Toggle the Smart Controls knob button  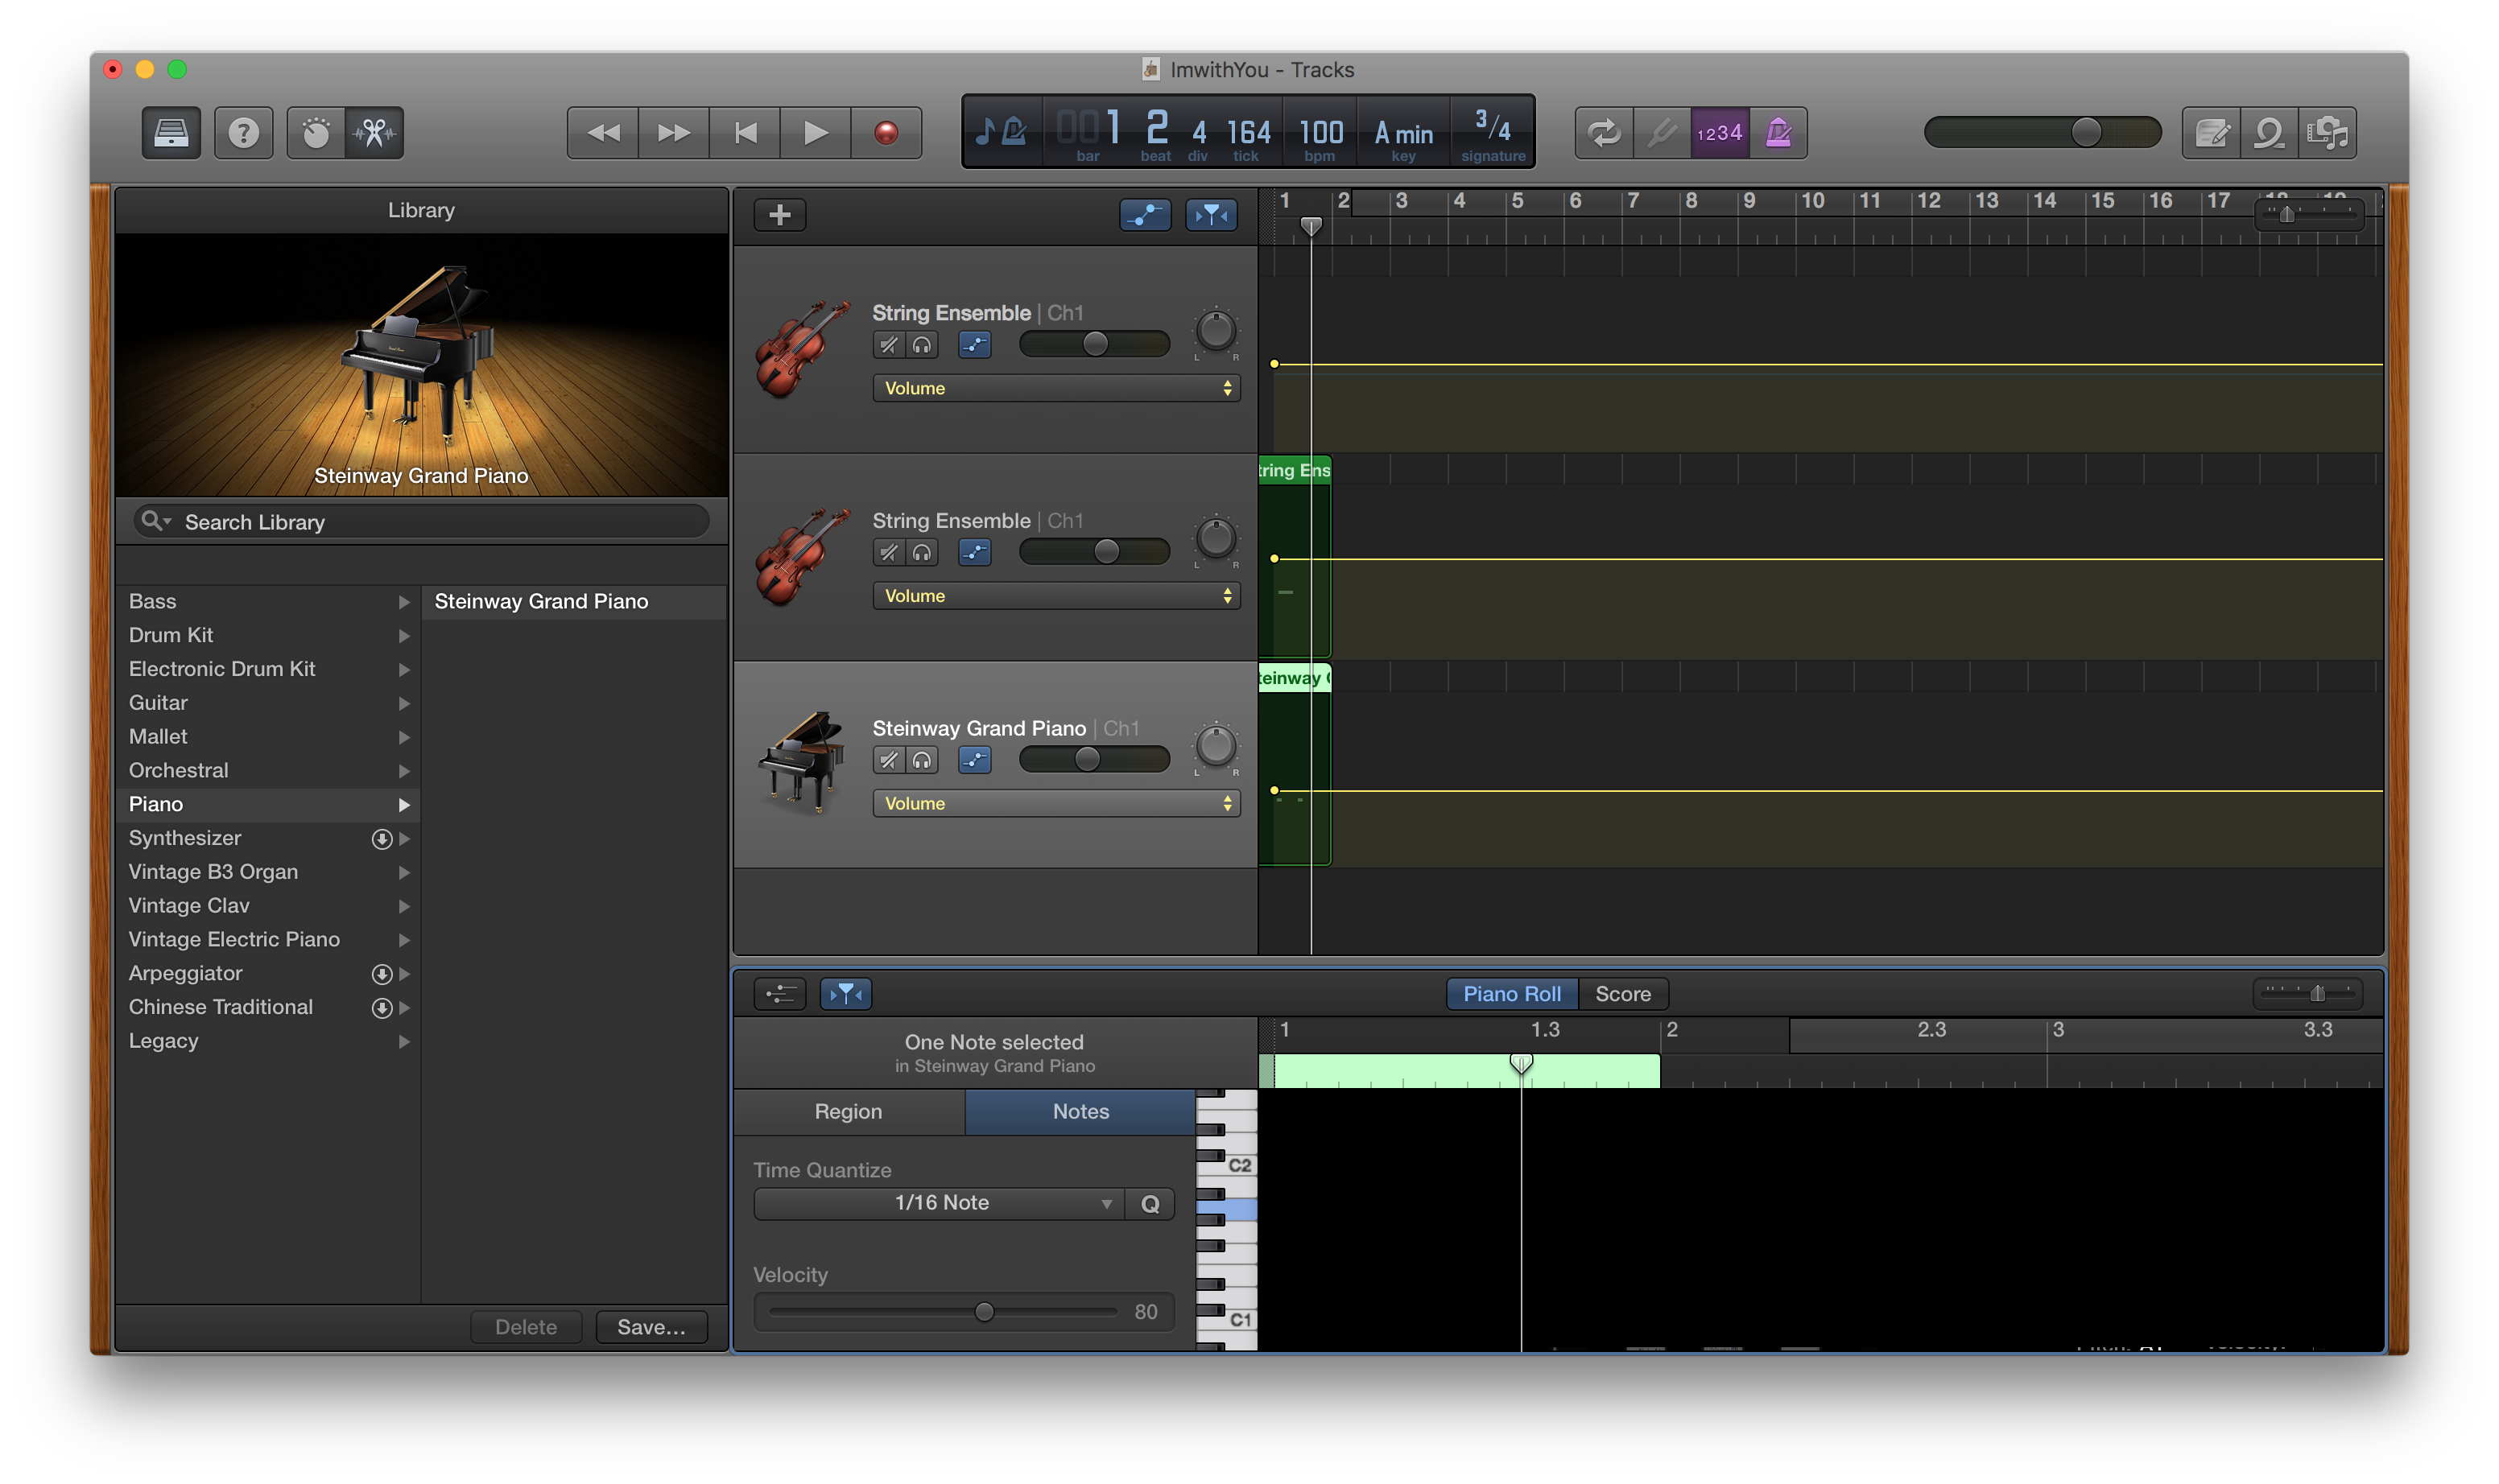(x=316, y=133)
